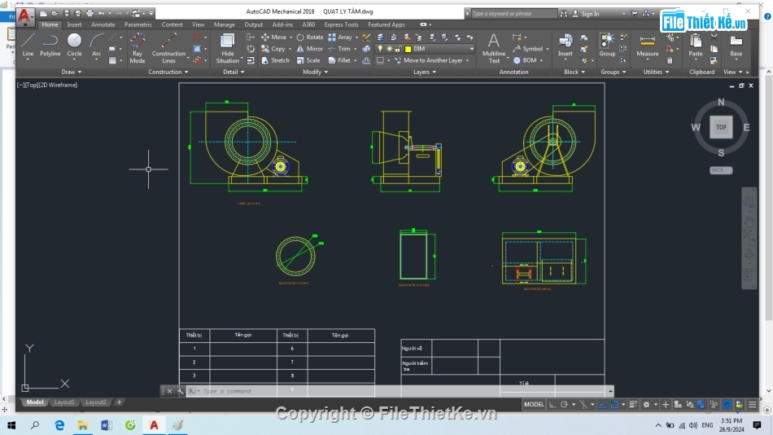
Task: Select the Scale tool
Action: (x=308, y=60)
